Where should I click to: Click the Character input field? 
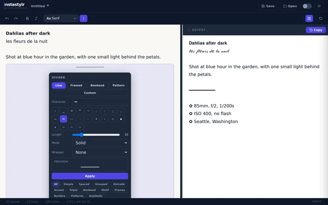click(100, 102)
